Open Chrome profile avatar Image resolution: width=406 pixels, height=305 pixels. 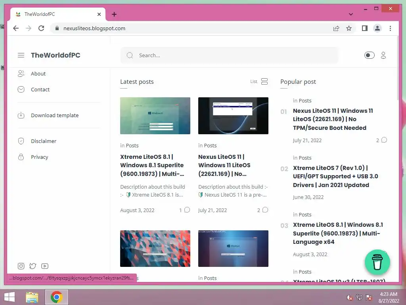[x=377, y=28]
